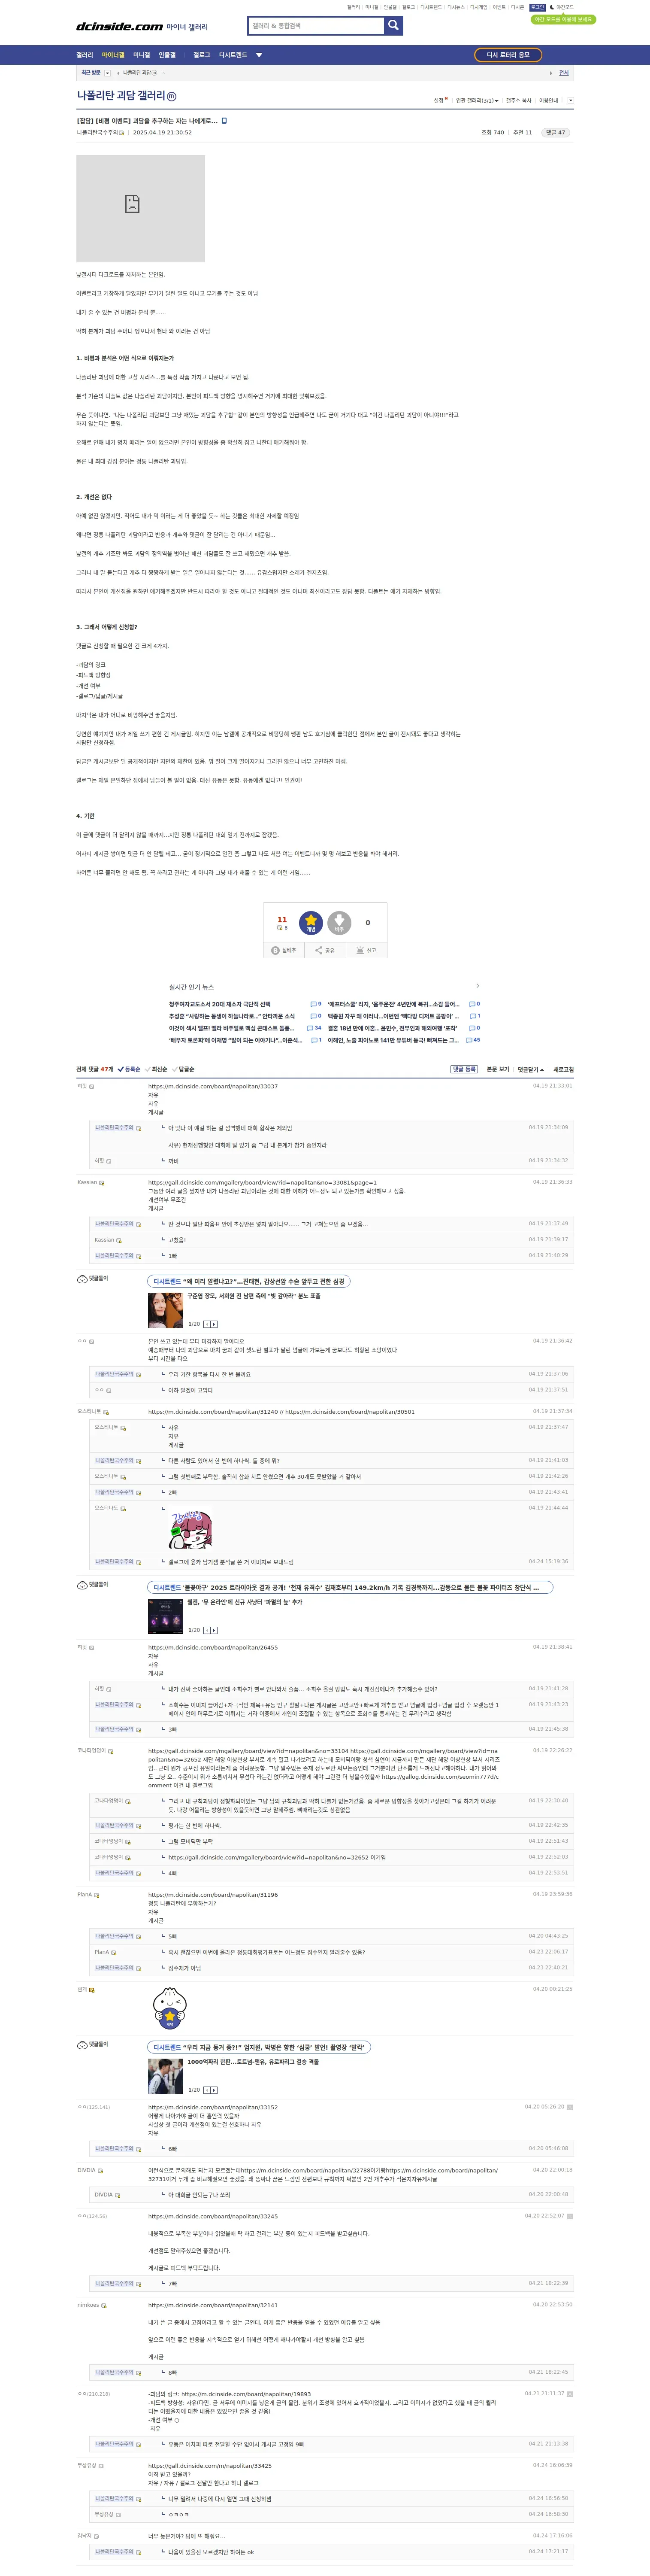Open the 인물갤 nav menu item
This screenshot has width=650, height=2576.
click(167, 55)
